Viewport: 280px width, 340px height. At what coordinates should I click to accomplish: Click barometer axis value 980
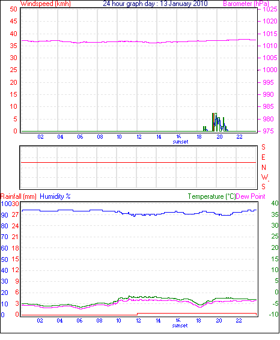tap(269, 119)
